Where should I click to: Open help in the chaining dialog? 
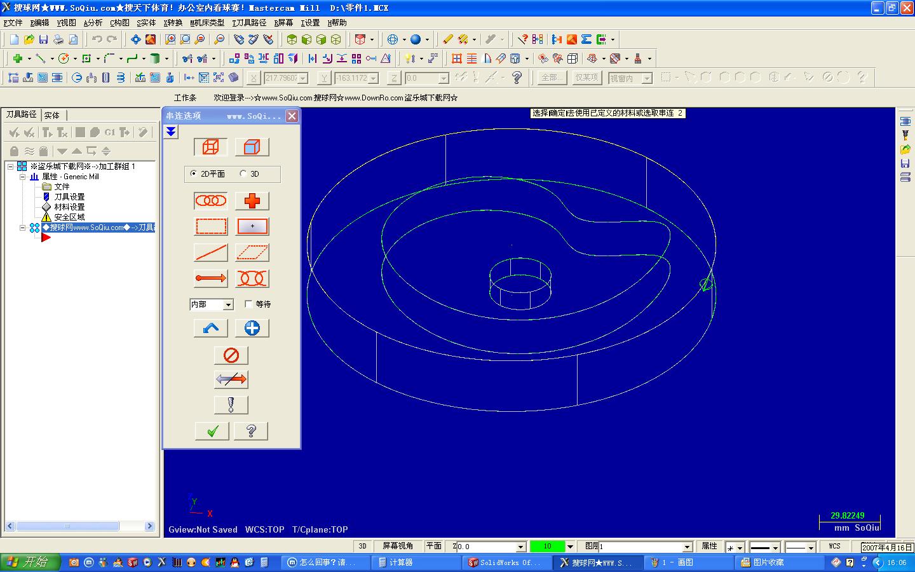pyautogui.click(x=251, y=431)
